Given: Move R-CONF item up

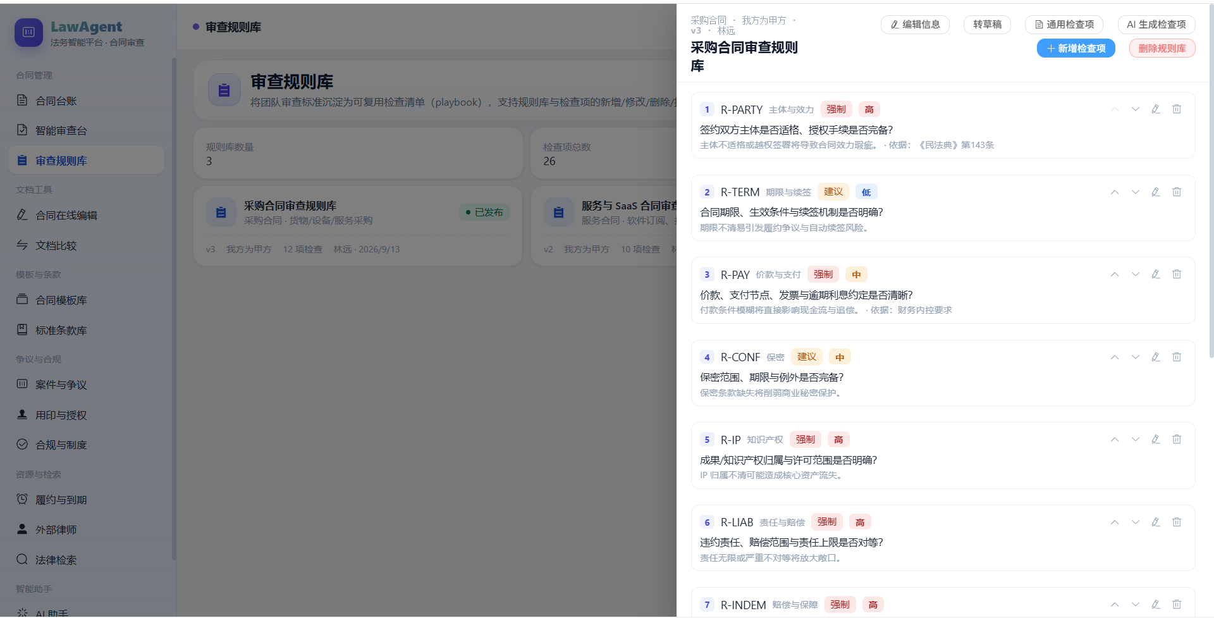Looking at the screenshot, I should click(1115, 357).
